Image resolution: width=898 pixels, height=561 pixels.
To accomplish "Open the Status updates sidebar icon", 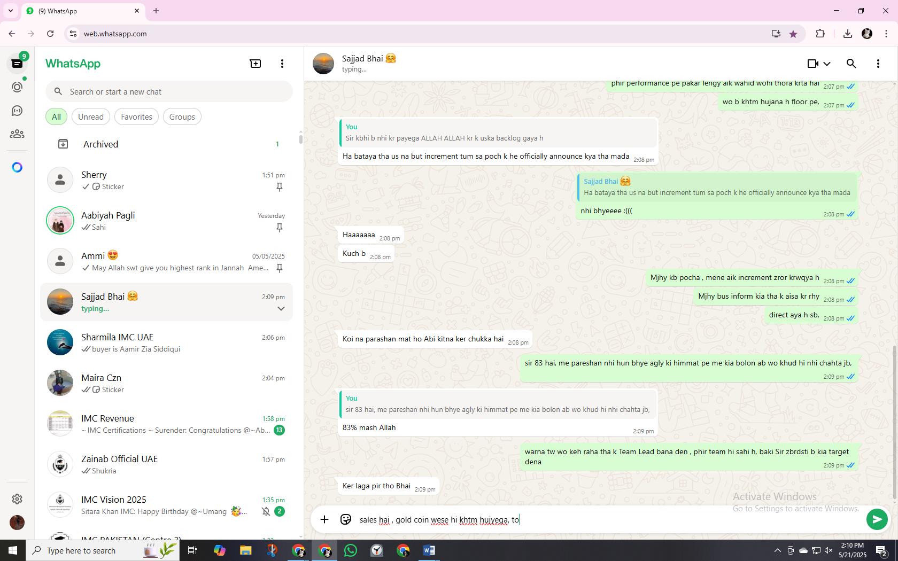I will point(17,87).
